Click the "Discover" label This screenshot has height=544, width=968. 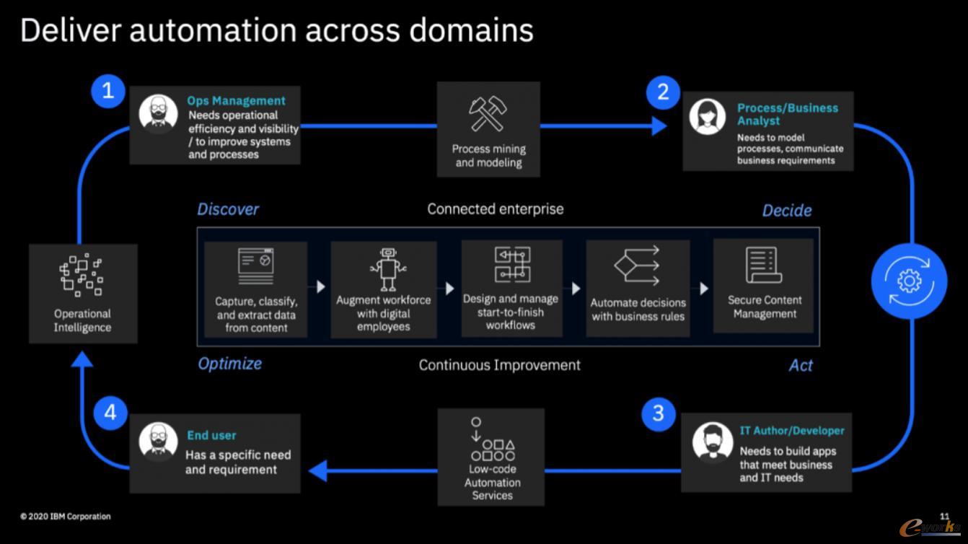tap(228, 209)
